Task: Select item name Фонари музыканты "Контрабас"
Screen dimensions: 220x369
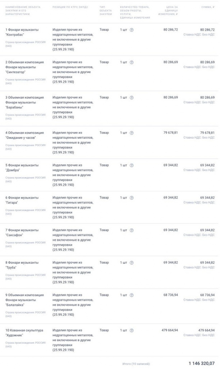Action: click(x=23, y=32)
